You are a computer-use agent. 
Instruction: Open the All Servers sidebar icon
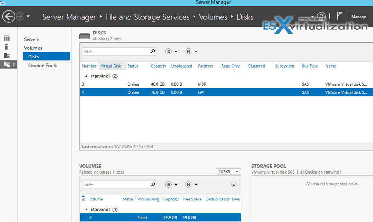[x=7, y=55]
